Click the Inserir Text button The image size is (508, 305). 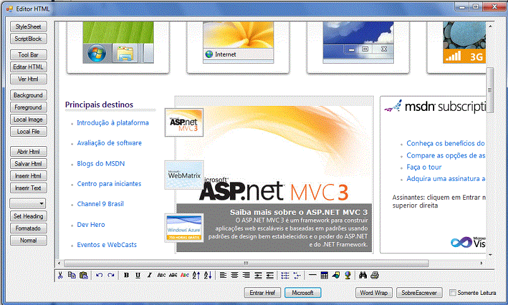click(28, 188)
